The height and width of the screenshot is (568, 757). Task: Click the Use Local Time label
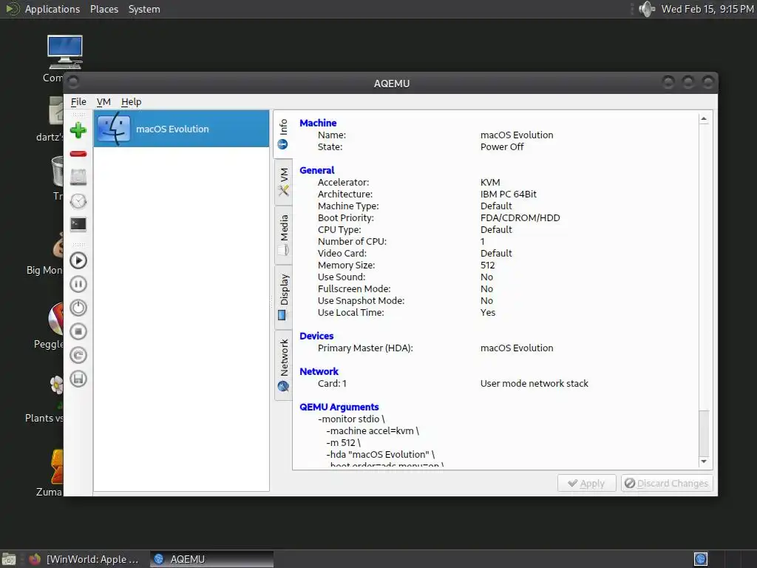350,313
